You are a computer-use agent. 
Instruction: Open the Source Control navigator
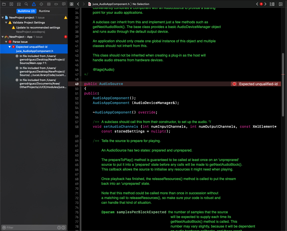11,4
